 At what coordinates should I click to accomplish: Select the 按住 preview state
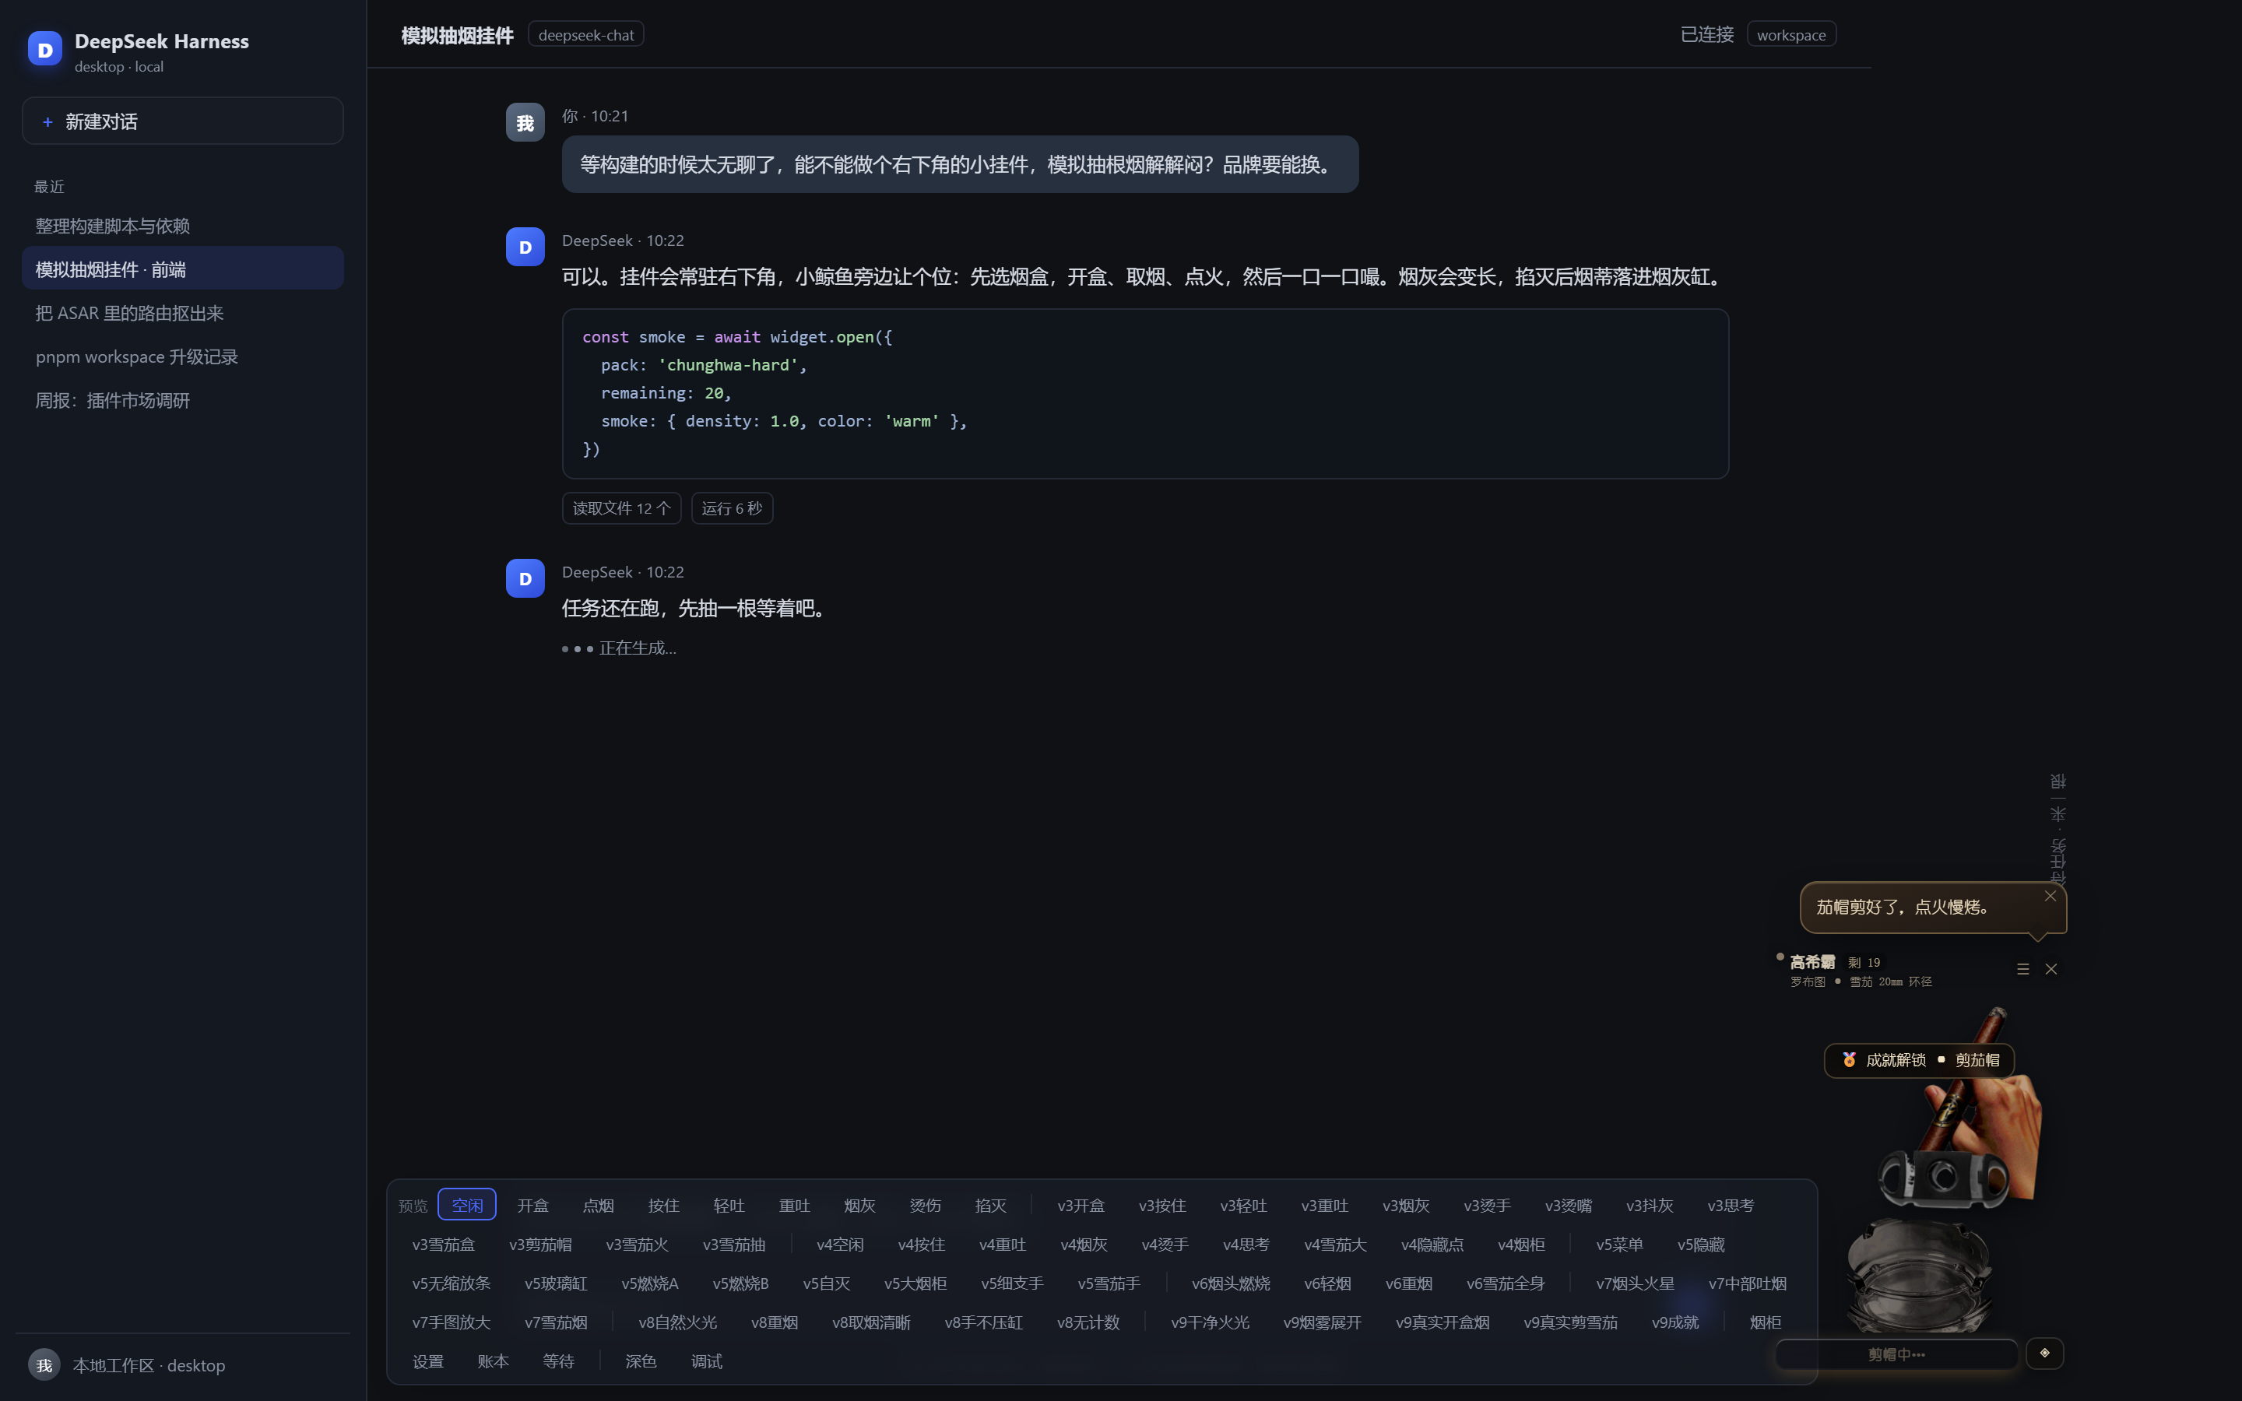coord(663,1205)
